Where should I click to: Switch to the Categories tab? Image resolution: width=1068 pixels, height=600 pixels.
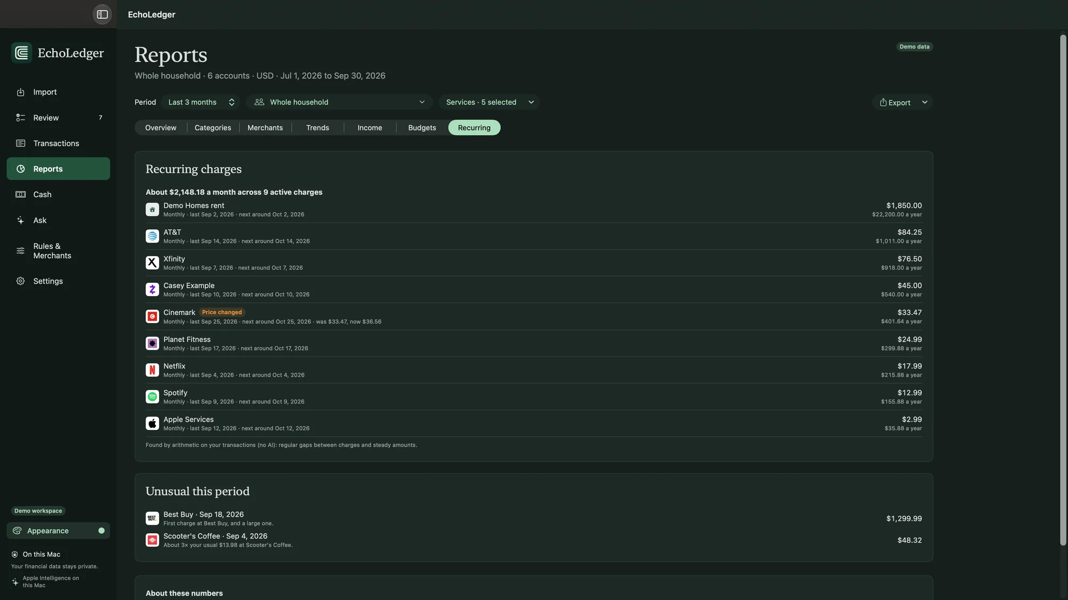click(213, 127)
